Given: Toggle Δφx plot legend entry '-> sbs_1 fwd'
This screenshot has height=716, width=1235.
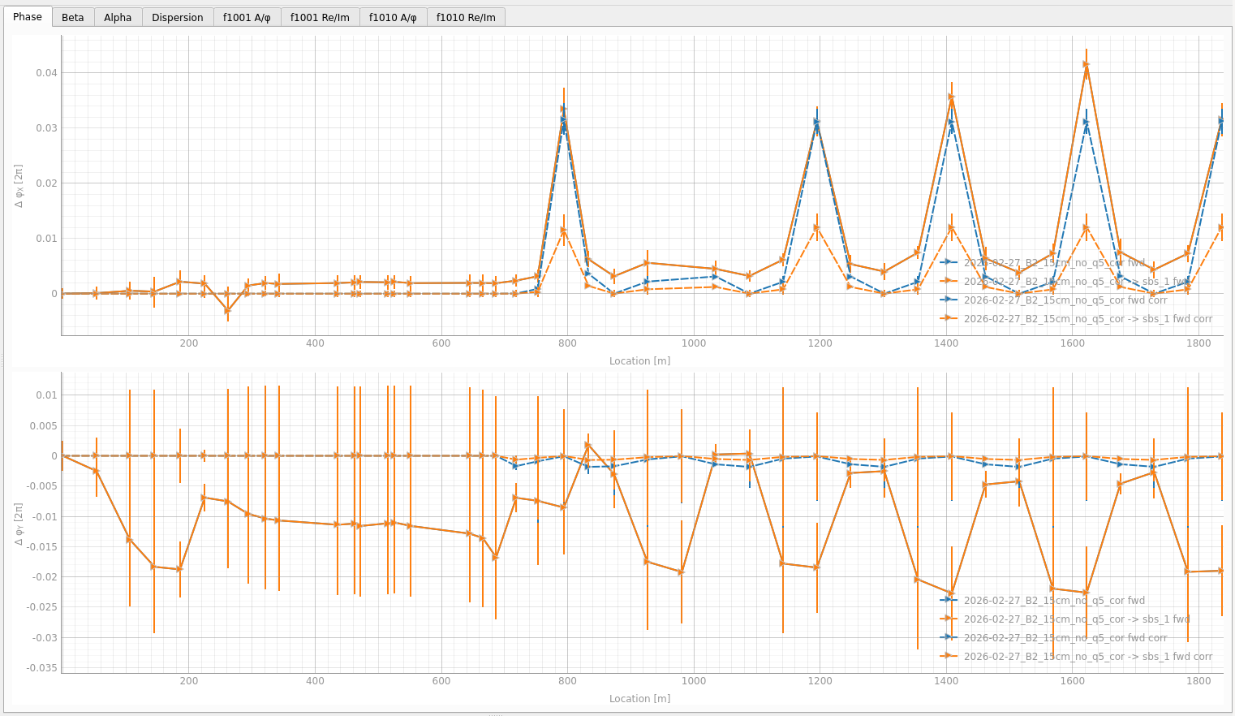Looking at the screenshot, I should point(1065,281).
